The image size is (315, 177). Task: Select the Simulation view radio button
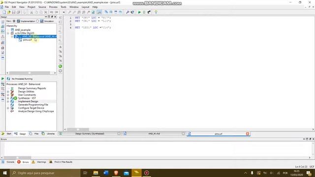[x=37, y=21]
